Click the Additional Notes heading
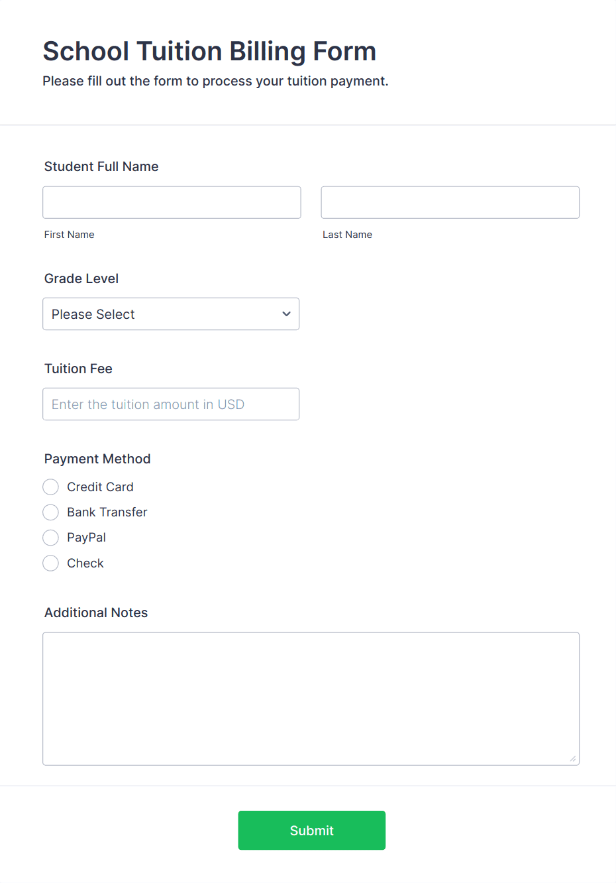 [95, 613]
